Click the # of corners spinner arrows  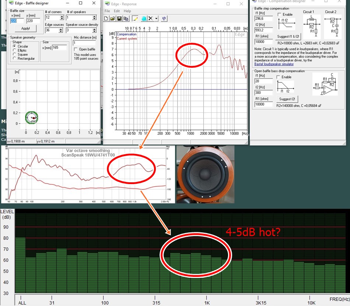pos(62,17)
